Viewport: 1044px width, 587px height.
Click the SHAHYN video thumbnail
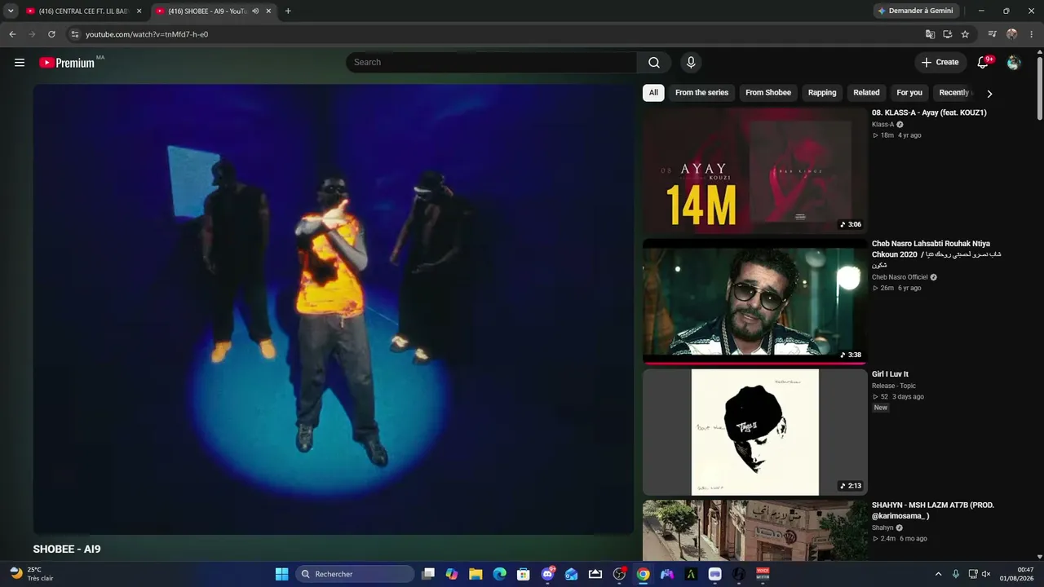click(754, 530)
